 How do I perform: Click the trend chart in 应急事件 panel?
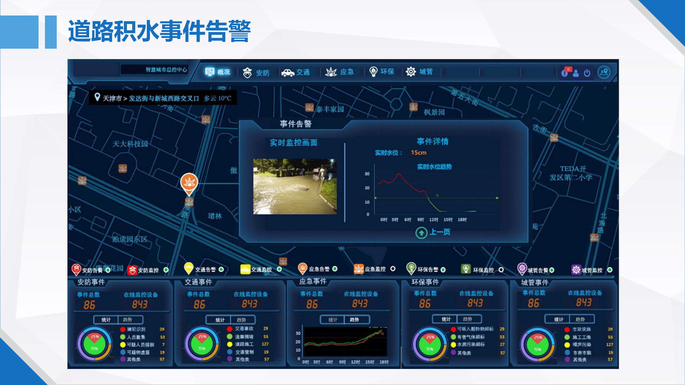pos(344,344)
